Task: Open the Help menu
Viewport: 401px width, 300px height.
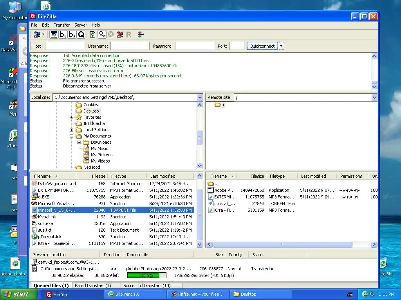Action: (x=96, y=25)
